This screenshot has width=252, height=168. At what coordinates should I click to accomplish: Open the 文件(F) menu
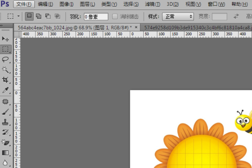pos(23,4)
